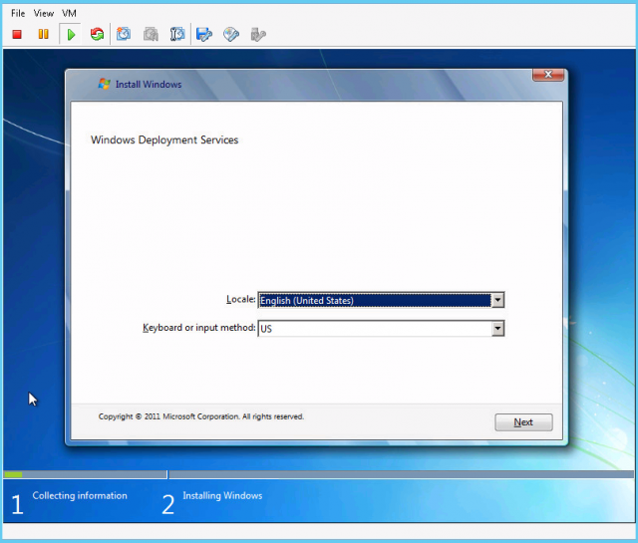
Task: Click the Installing Windows step label
Action: click(222, 495)
